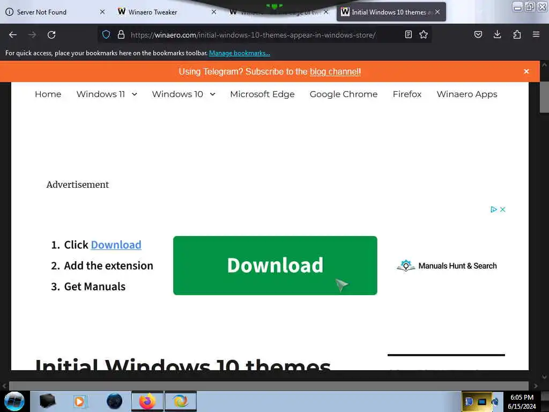Follow the blog channel link
The image size is (549, 412).
(x=335, y=71)
